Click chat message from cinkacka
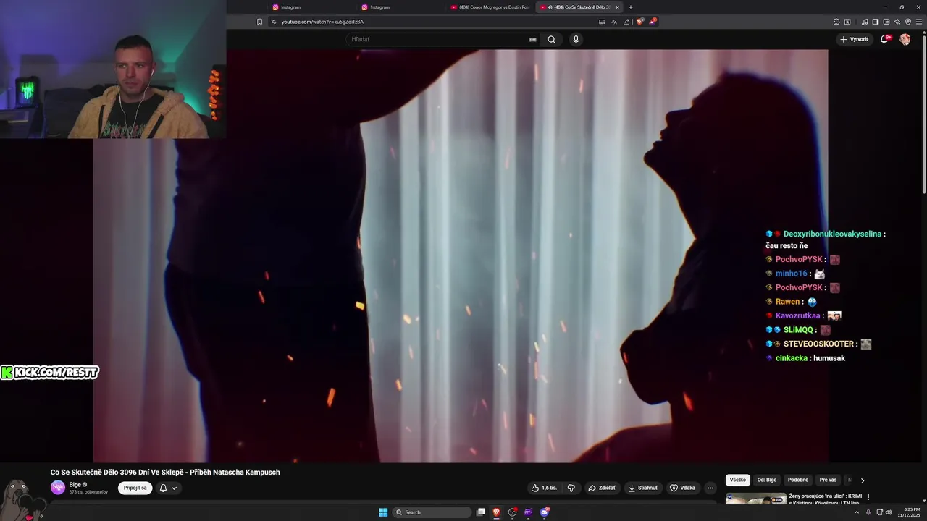The width and height of the screenshot is (927, 521). pyautogui.click(x=805, y=358)
